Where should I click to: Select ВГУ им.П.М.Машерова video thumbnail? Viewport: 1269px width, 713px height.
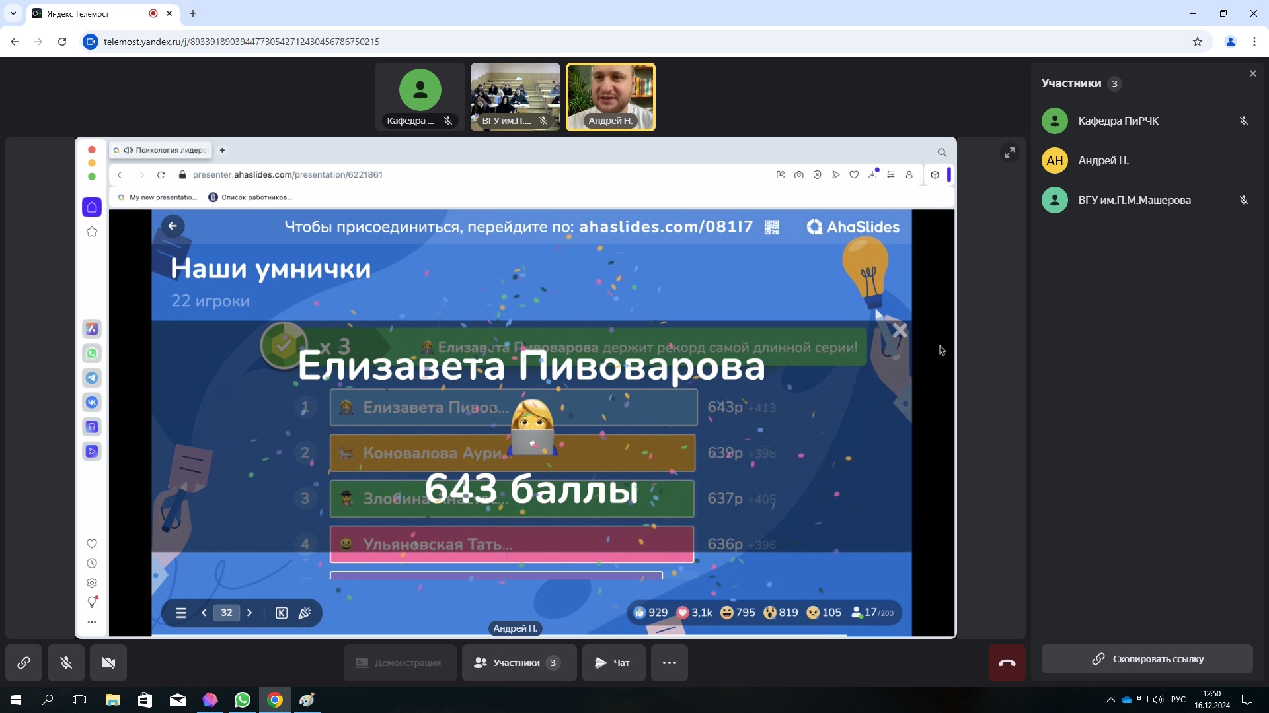point(515,97)
